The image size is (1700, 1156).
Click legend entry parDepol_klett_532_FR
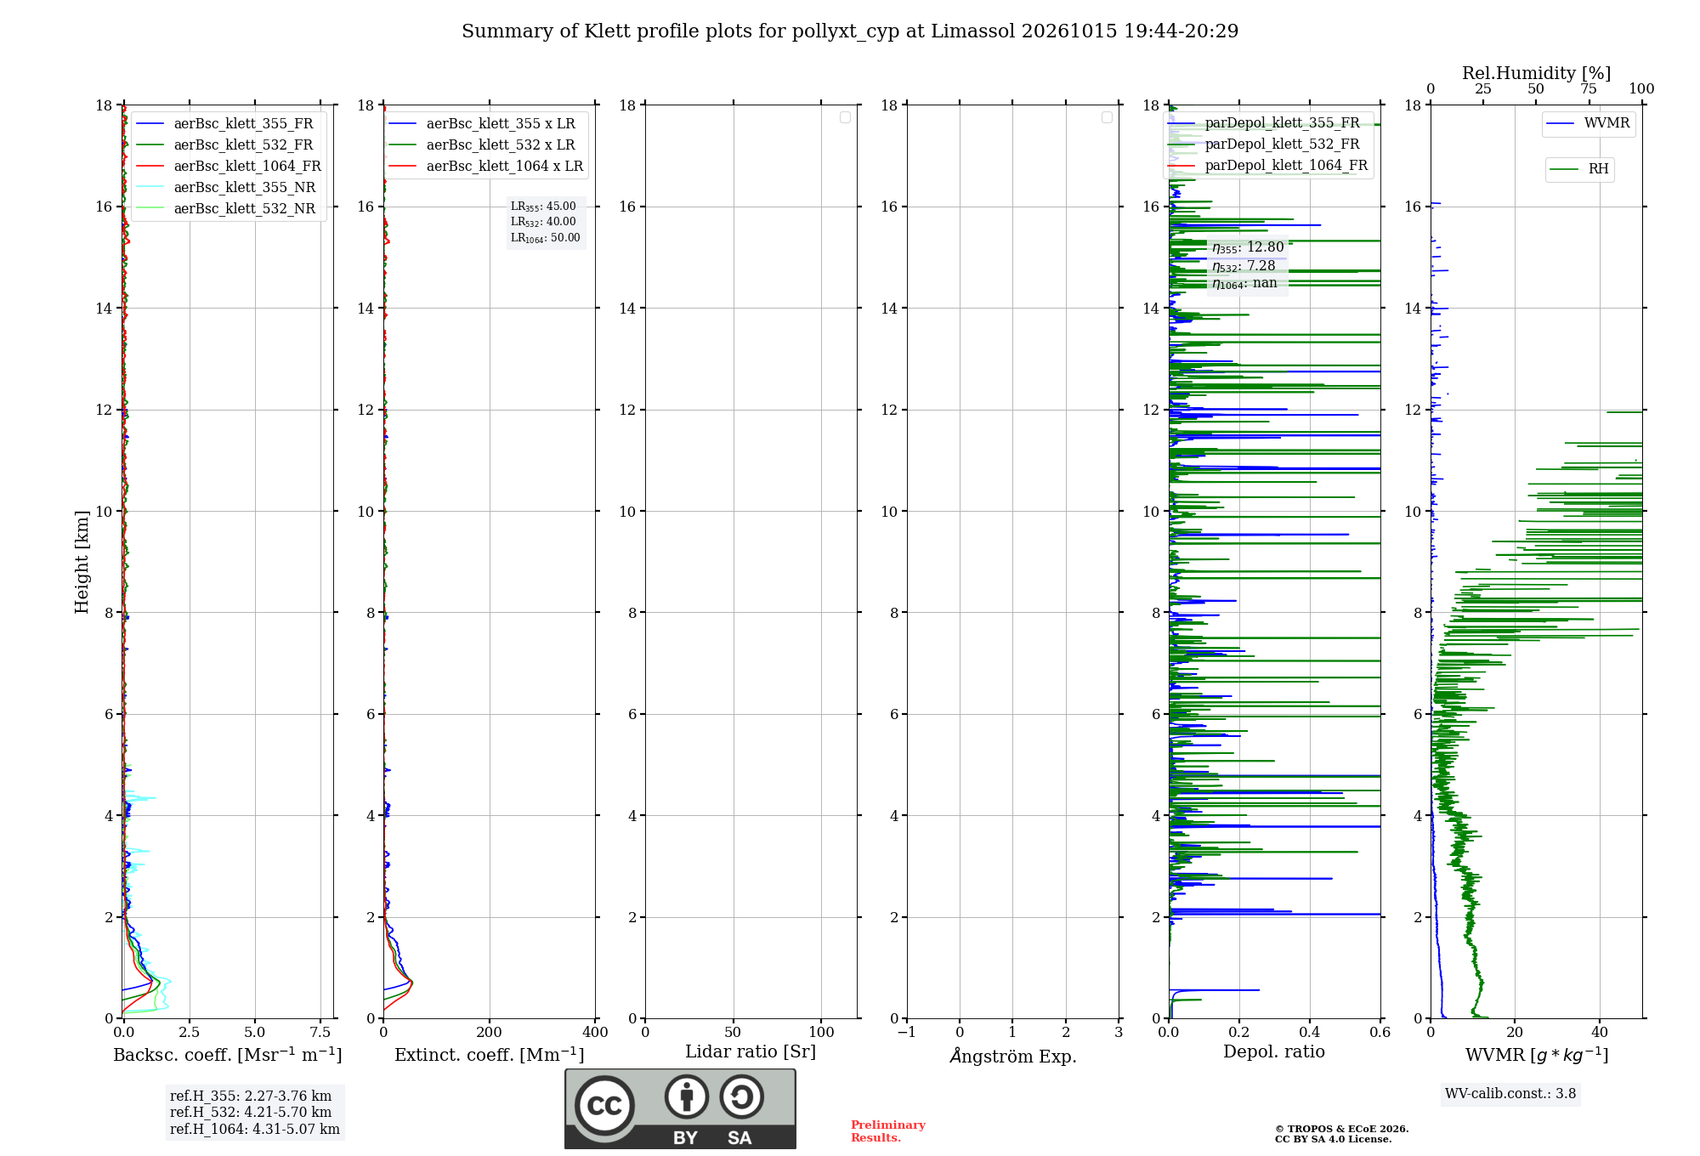[1265, 144]
